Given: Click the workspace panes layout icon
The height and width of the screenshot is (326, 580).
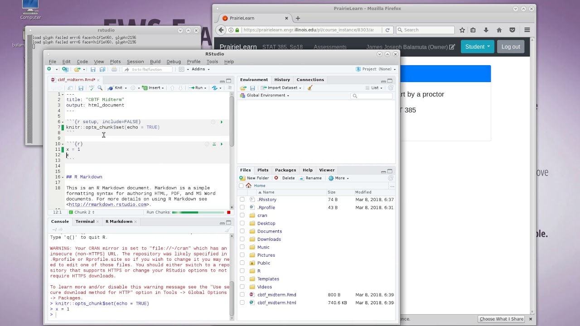Looking at the screenshot, I should (181, 69).
